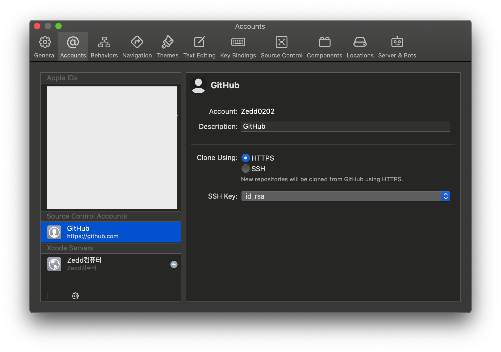Image resolution: width=501 pixels, height=352 pixels.
Task: Select the Accounts @ icon
Action: tap(73, 42)
